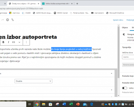Image resolution: width=134 pixels, height=107 pixels.
Task: Apply bold formatting to selected text
Action: pos(3,42)
